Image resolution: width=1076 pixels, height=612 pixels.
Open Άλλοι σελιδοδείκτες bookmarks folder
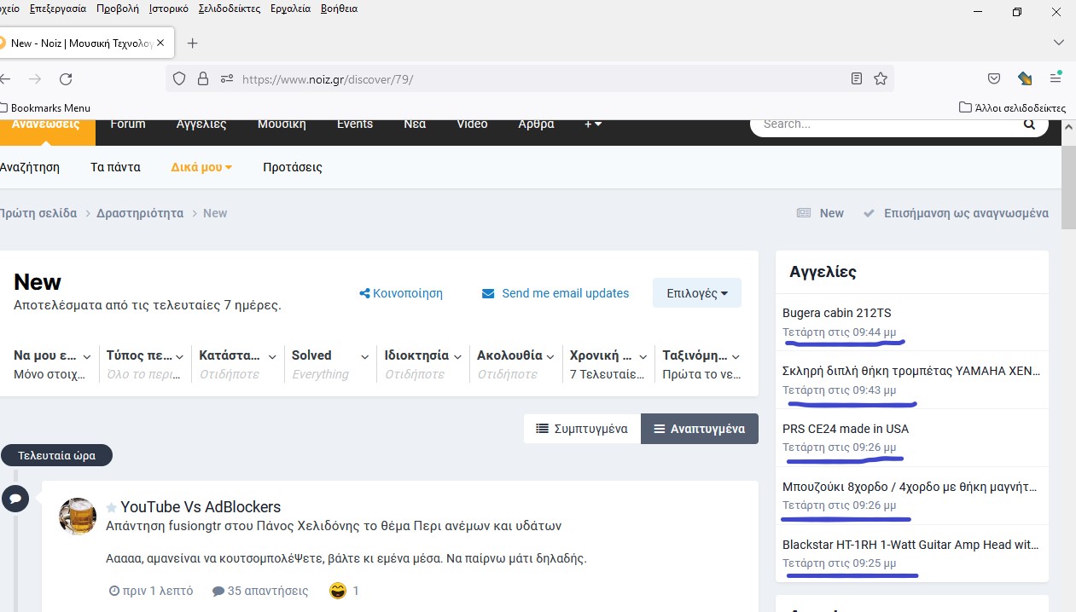coord(1013,108)
